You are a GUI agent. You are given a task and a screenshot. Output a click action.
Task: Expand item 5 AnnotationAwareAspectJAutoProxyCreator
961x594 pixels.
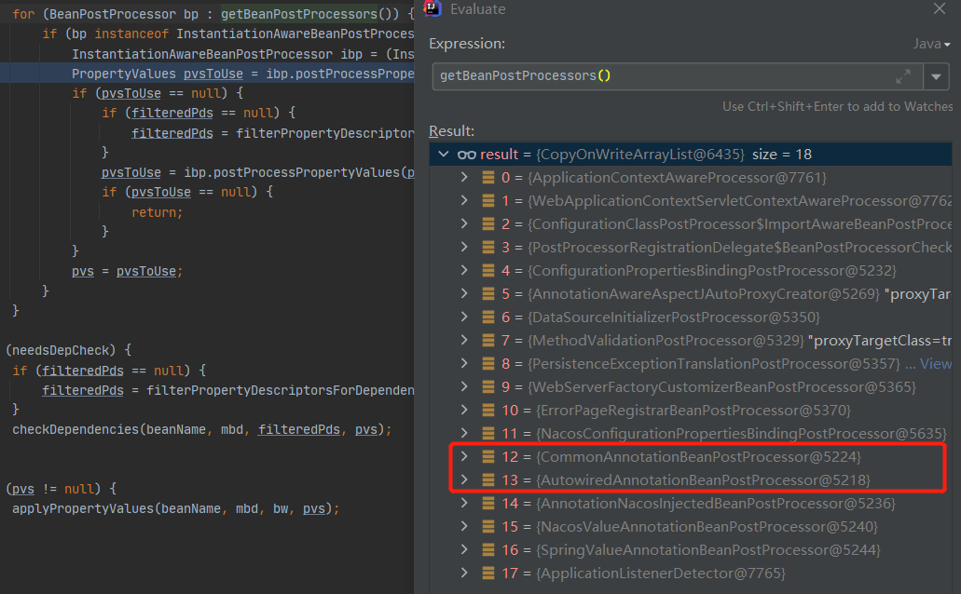[464, 293]
